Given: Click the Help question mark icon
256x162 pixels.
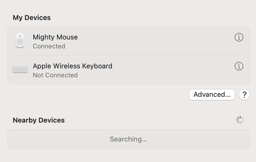Looking at the screenshot, I should [x=244, y=95].
